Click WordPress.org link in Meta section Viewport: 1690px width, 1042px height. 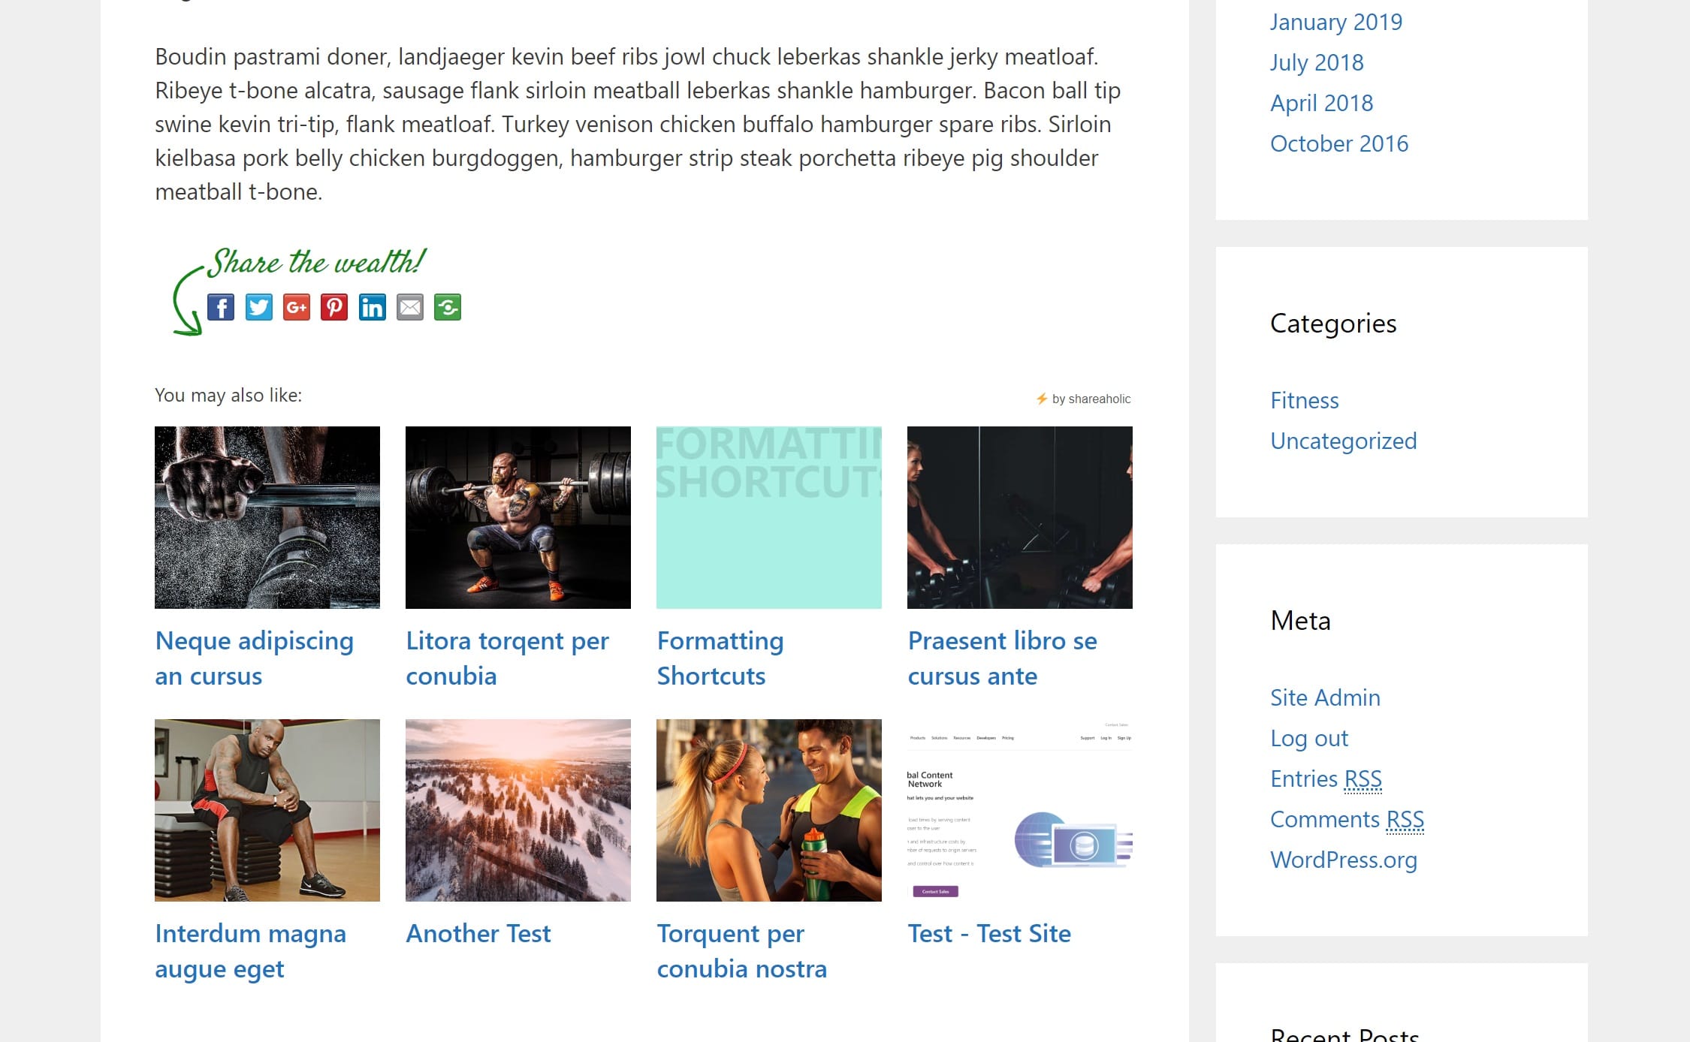(x=1344, y=859)
